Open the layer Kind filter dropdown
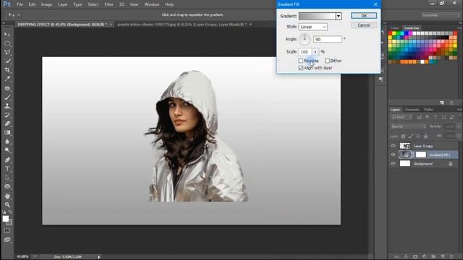The width and height of the screenshot is (463, 260). (x=402, y=117)
